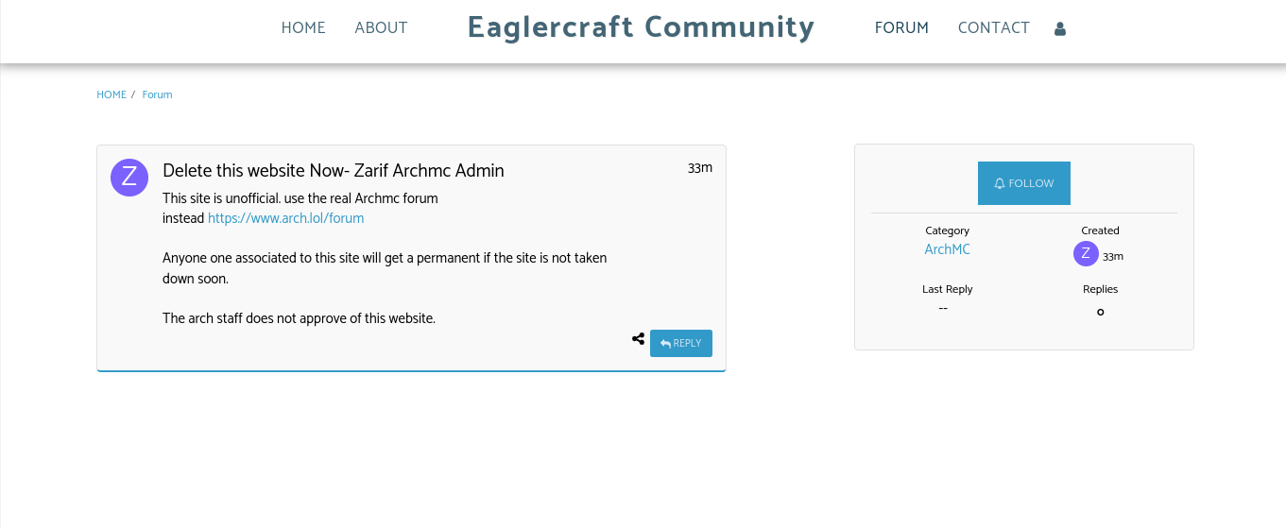The height and width of the screenshot is (529, 1286).
Task: Open the CONTACT page
Action: pyautogui.click(x=993, y=28)
